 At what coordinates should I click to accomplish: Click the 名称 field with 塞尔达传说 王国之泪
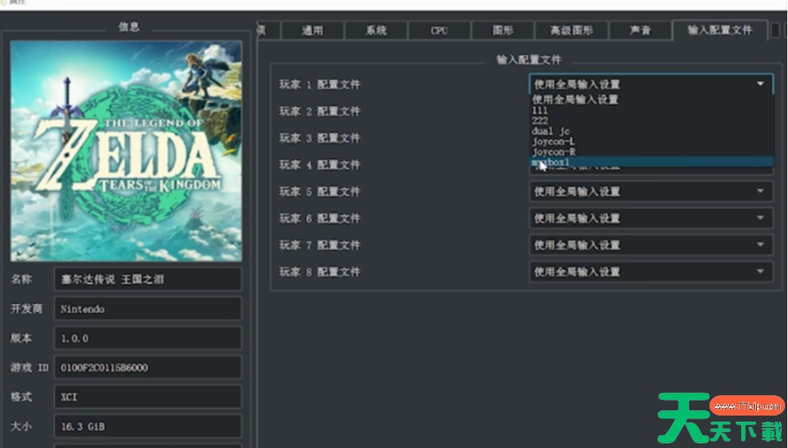[x=148, y=279]
